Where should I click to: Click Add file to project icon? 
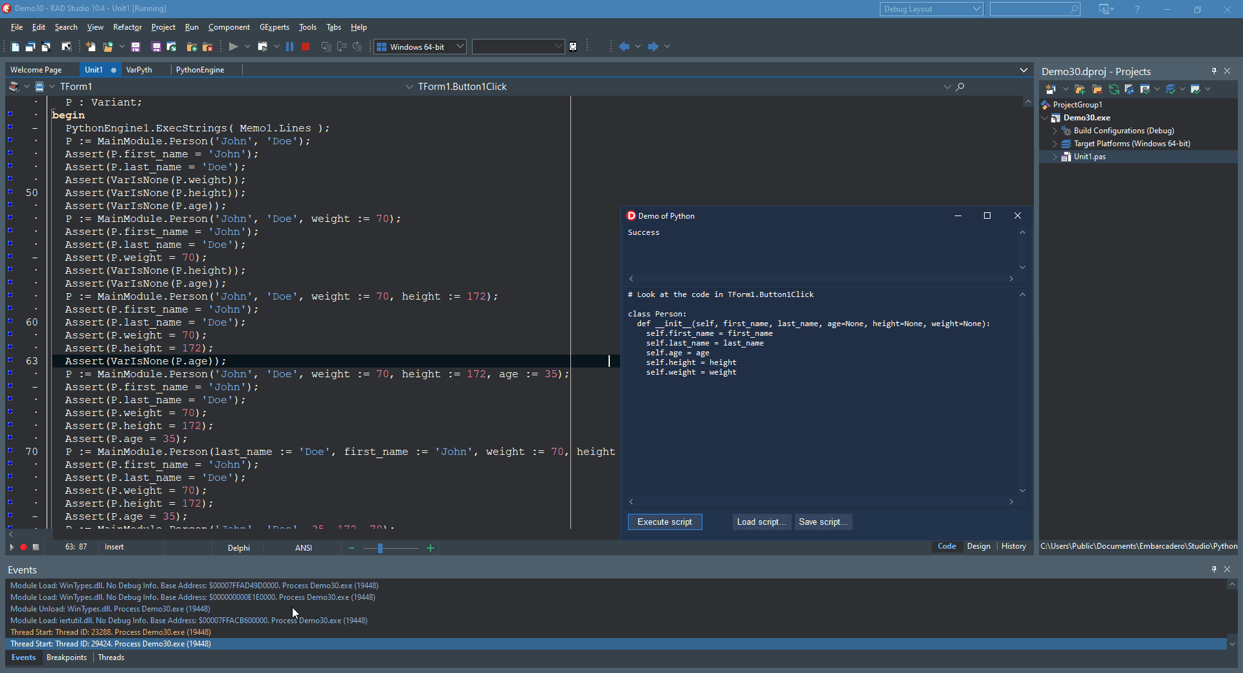click(x=192, y=47)
